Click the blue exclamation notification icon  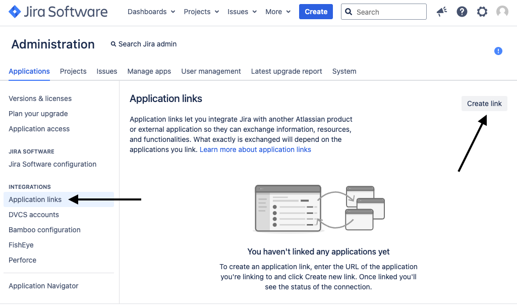498,51
